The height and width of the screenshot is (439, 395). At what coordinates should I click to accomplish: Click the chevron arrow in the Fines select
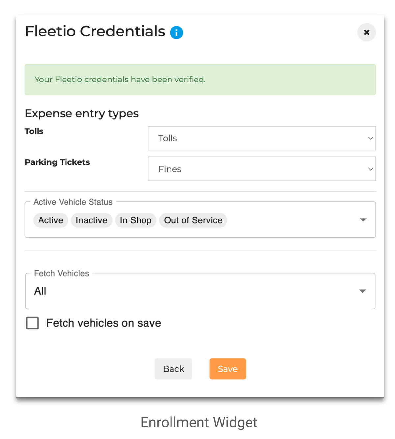(x=370, y=169)
